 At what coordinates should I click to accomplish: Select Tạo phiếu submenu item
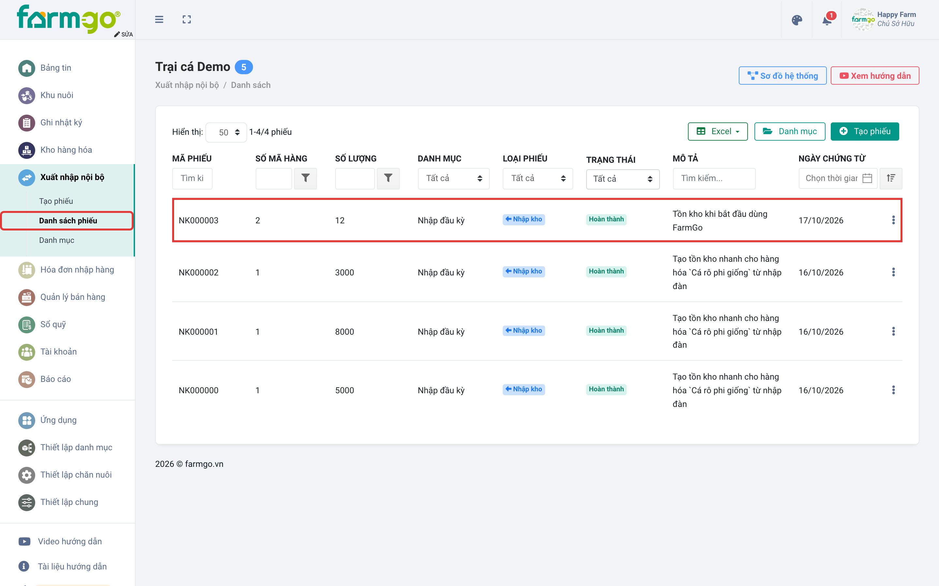tap(56, 201)
